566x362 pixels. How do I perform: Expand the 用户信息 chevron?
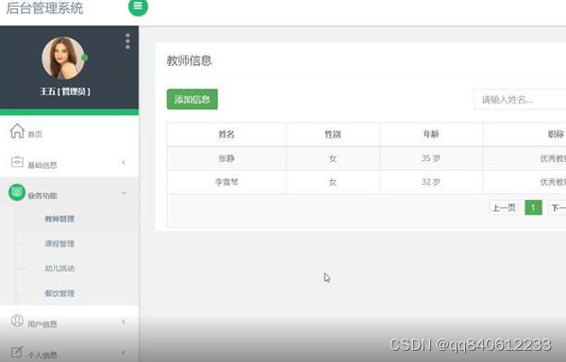coord(124,321)
